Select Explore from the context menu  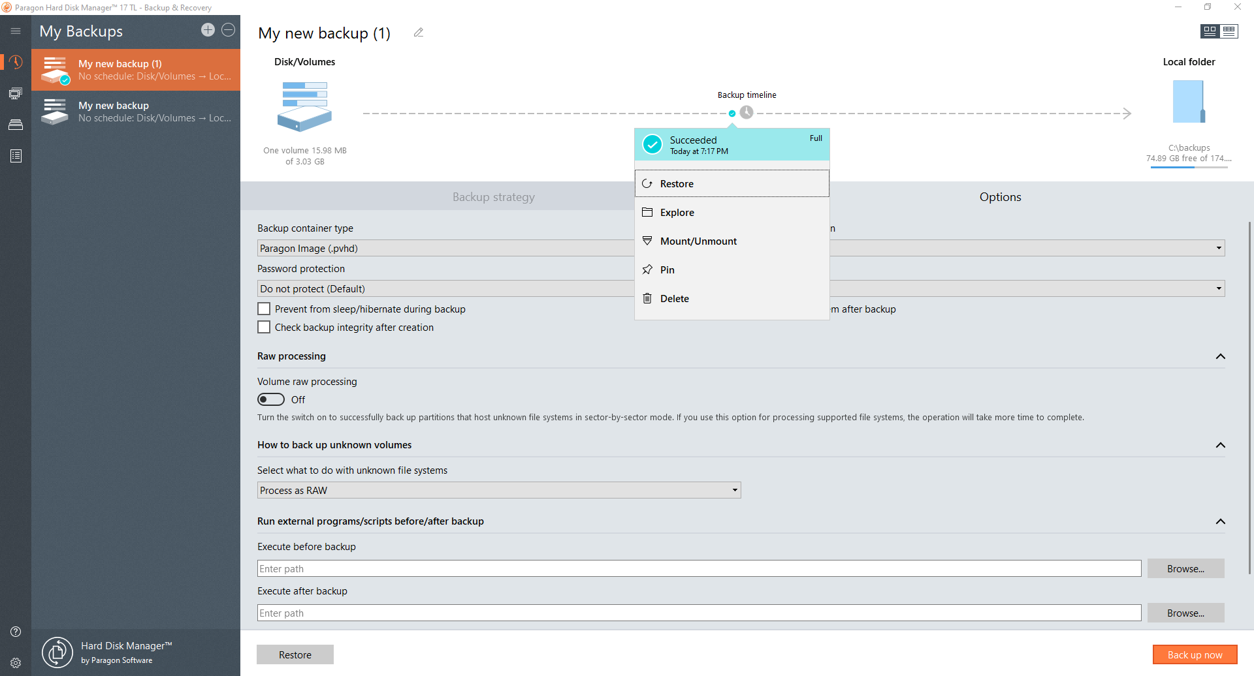click(677, 213)
